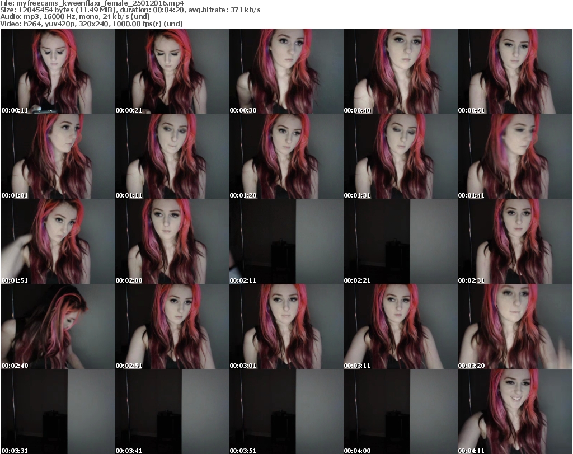Open the 00:02:00 frame thumbnail
573x454 pixels.
point(172,242)
